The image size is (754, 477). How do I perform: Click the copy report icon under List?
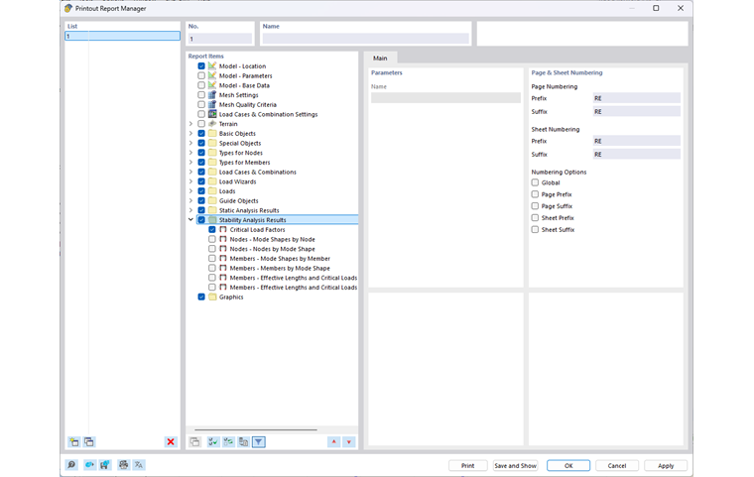89,442
